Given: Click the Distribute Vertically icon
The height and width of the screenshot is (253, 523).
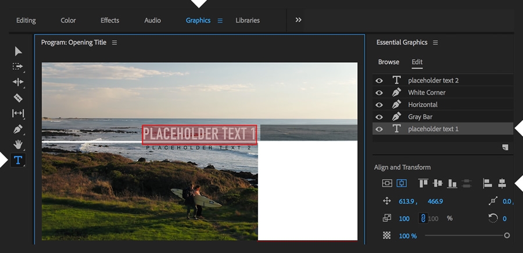Looking at the screenshot, I should tap(466, 183).
